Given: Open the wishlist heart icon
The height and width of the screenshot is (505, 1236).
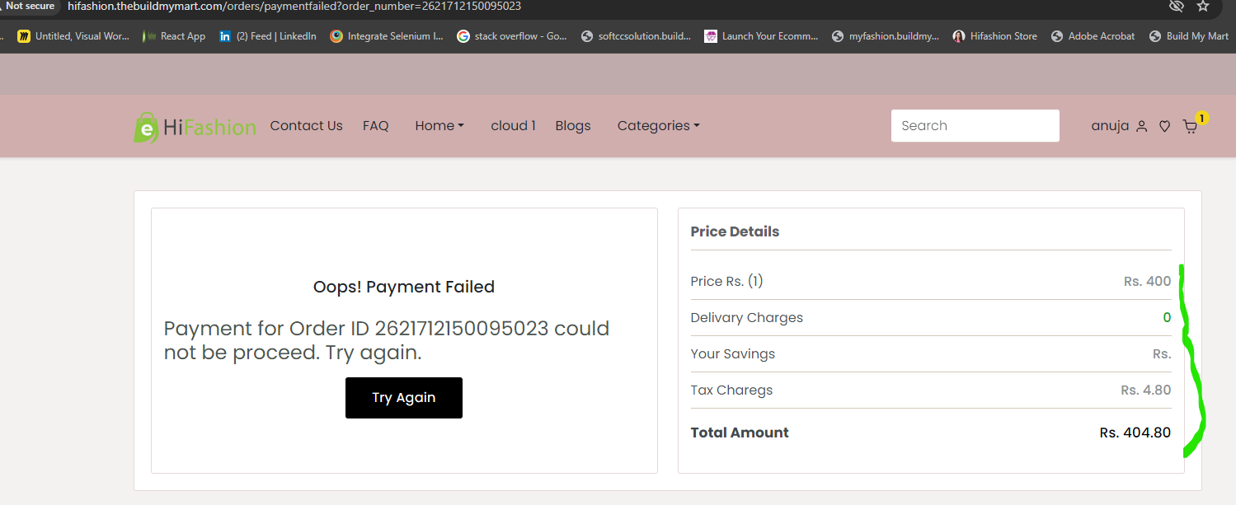Looking at the screenshot, I should 1164,126.
